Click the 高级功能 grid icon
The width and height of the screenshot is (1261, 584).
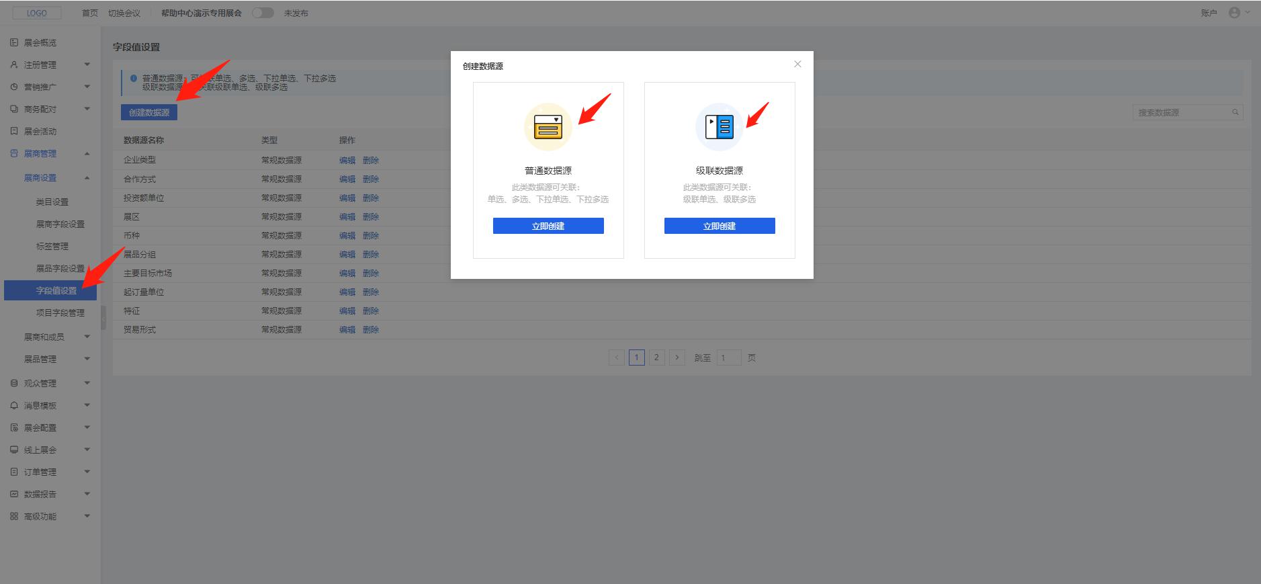14,516
